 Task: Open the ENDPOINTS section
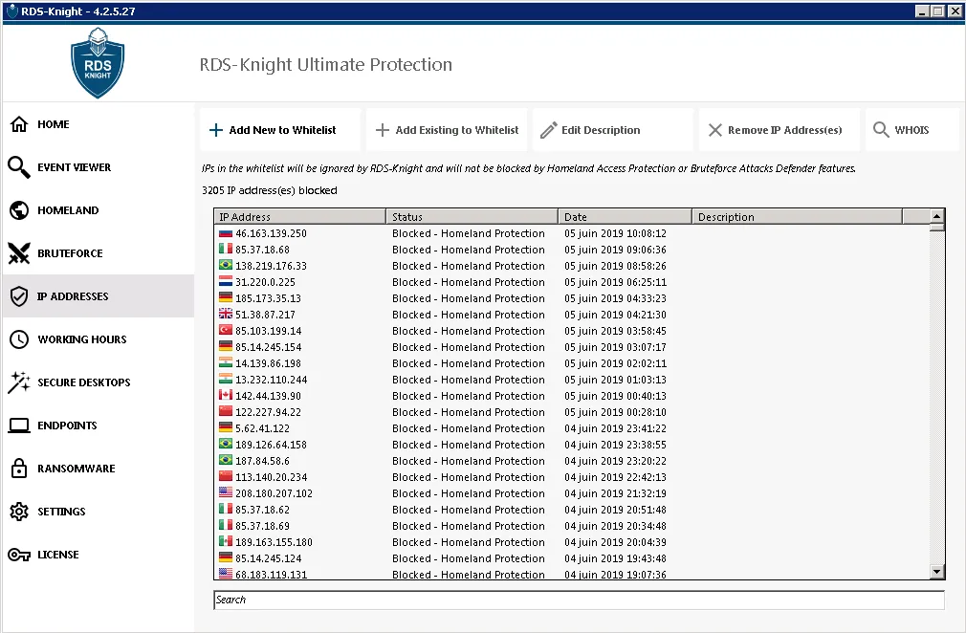coord(98,426)
